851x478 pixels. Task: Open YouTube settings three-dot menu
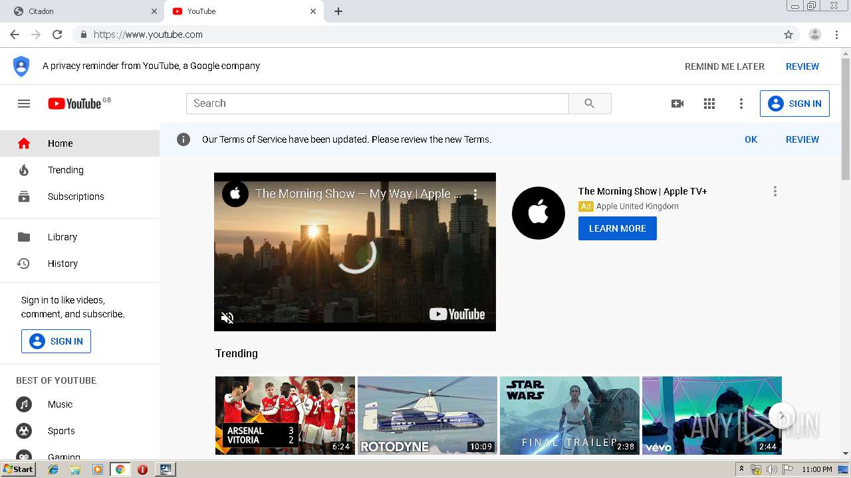click(x=741, y=104)
